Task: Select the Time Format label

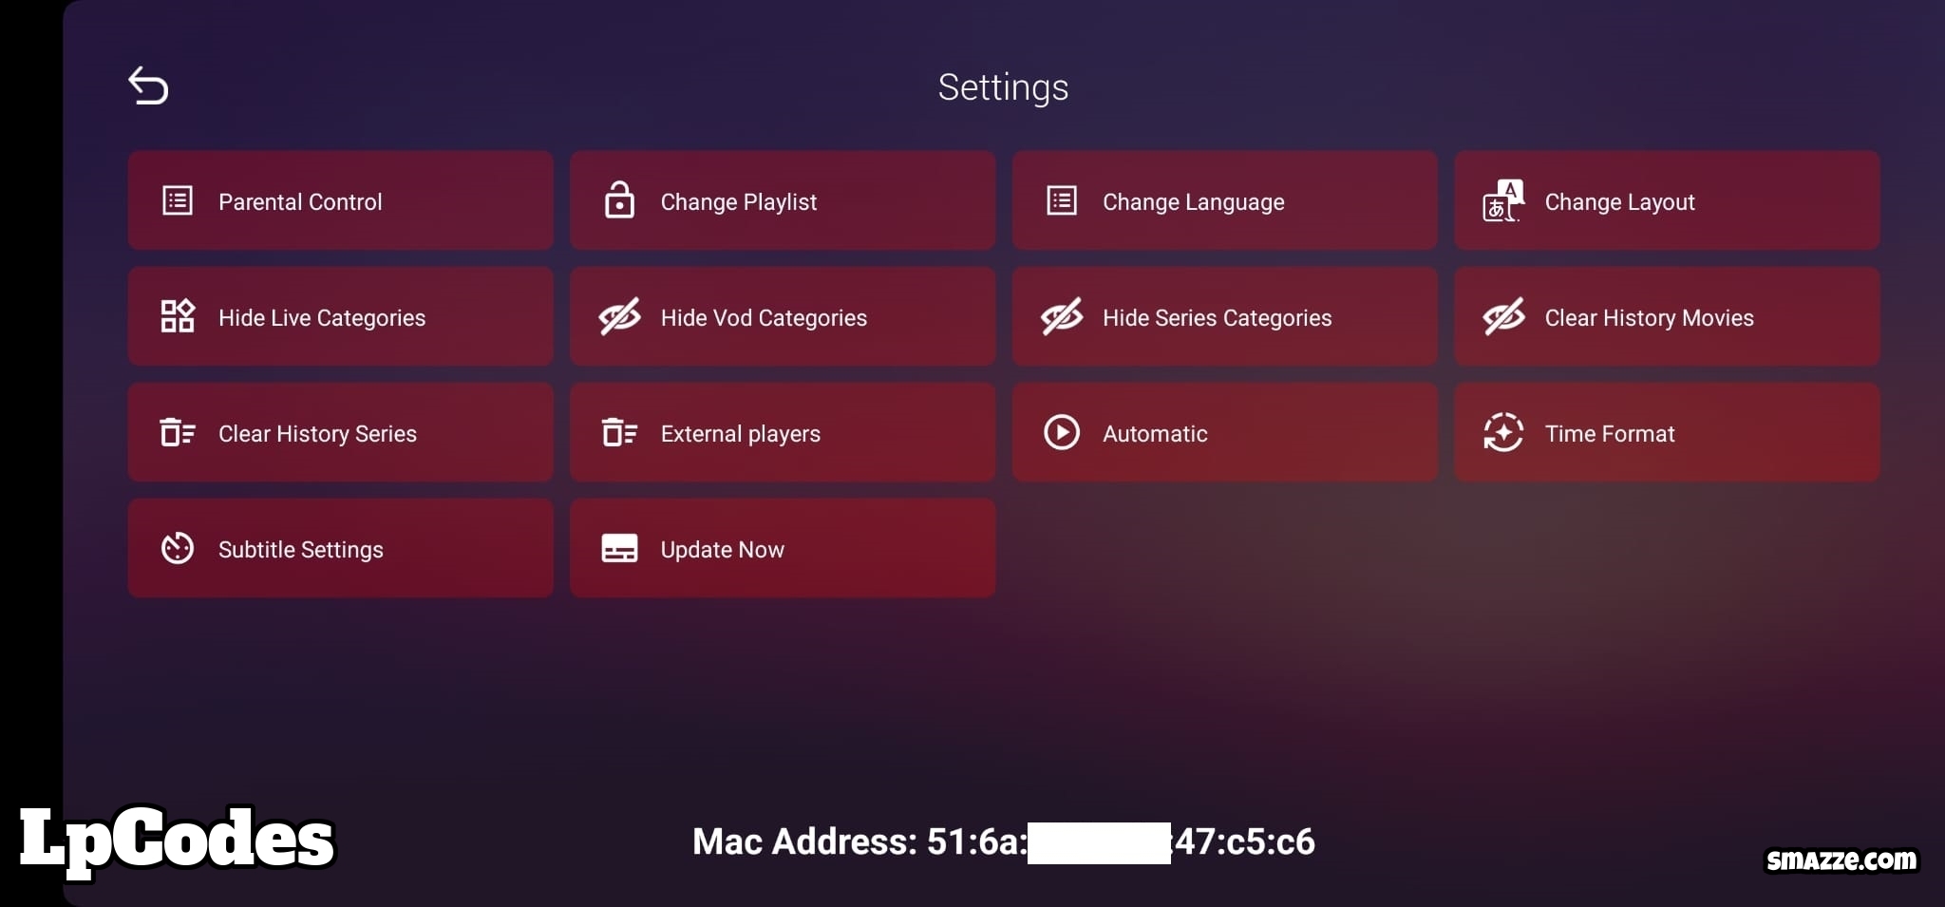Action: click(x=1609, y=434)
